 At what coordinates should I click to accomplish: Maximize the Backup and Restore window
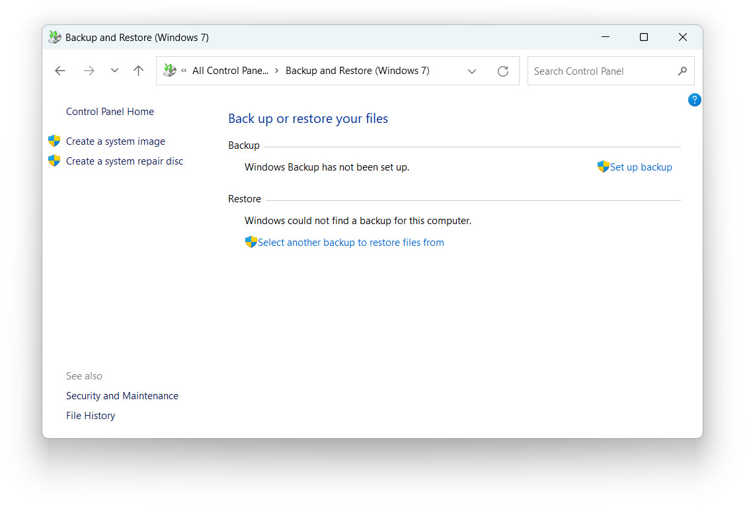coord(644,37)
